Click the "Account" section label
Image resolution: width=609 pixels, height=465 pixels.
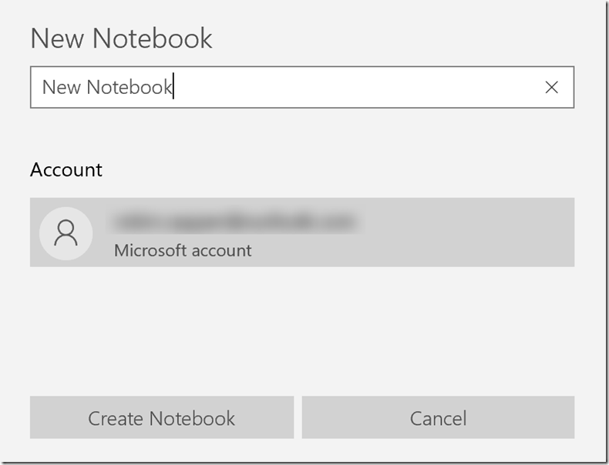point(66,169)
